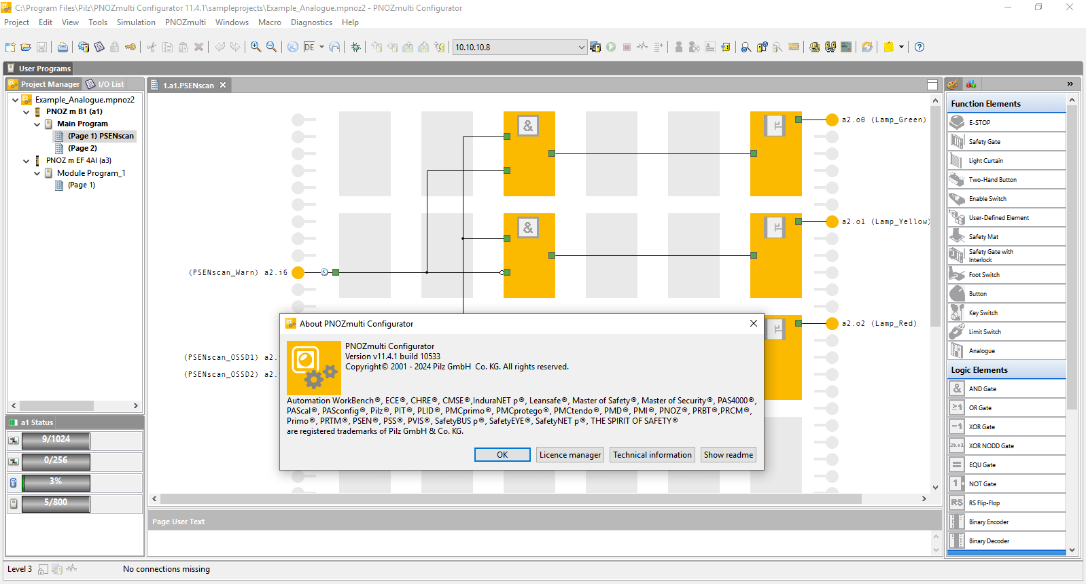This screenshot has height=584, width=1086.
Task: Pick the Enable Switch element
Action: 1006,198
